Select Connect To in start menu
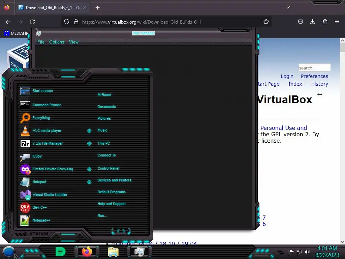This screenshot has width=345, height=259. [106, 155]
